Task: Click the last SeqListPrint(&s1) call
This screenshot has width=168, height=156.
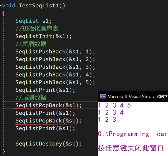Action: (45, 128)
